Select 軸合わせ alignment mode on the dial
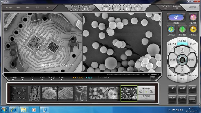This screenshot has width=201, height=113. (x=193, y=76)
